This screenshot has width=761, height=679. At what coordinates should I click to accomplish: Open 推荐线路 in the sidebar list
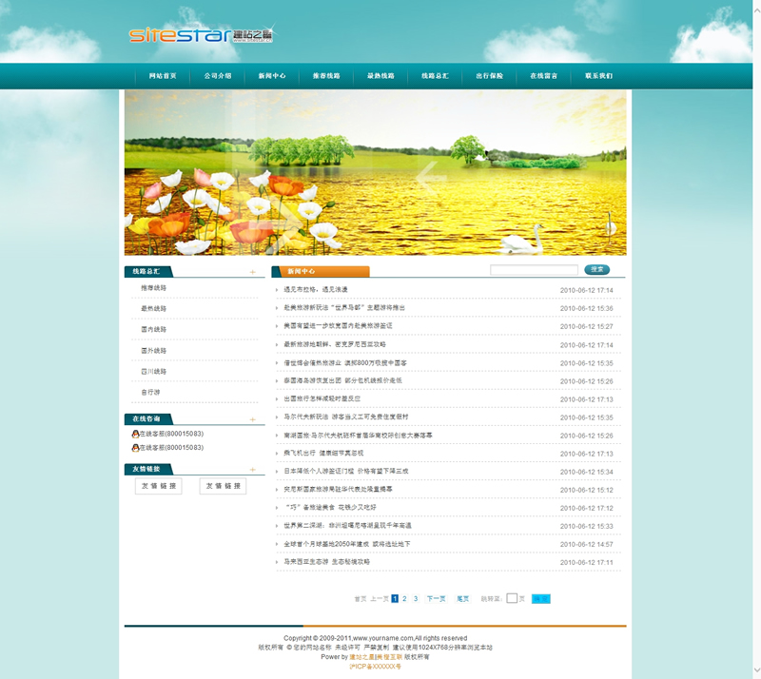tap(153, 288)
